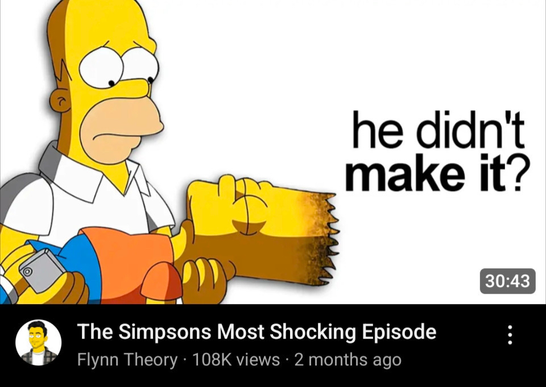The image size is (546, 387).
Task: Click Homer's ear in the thumbnail
Action: coord(60,101)
